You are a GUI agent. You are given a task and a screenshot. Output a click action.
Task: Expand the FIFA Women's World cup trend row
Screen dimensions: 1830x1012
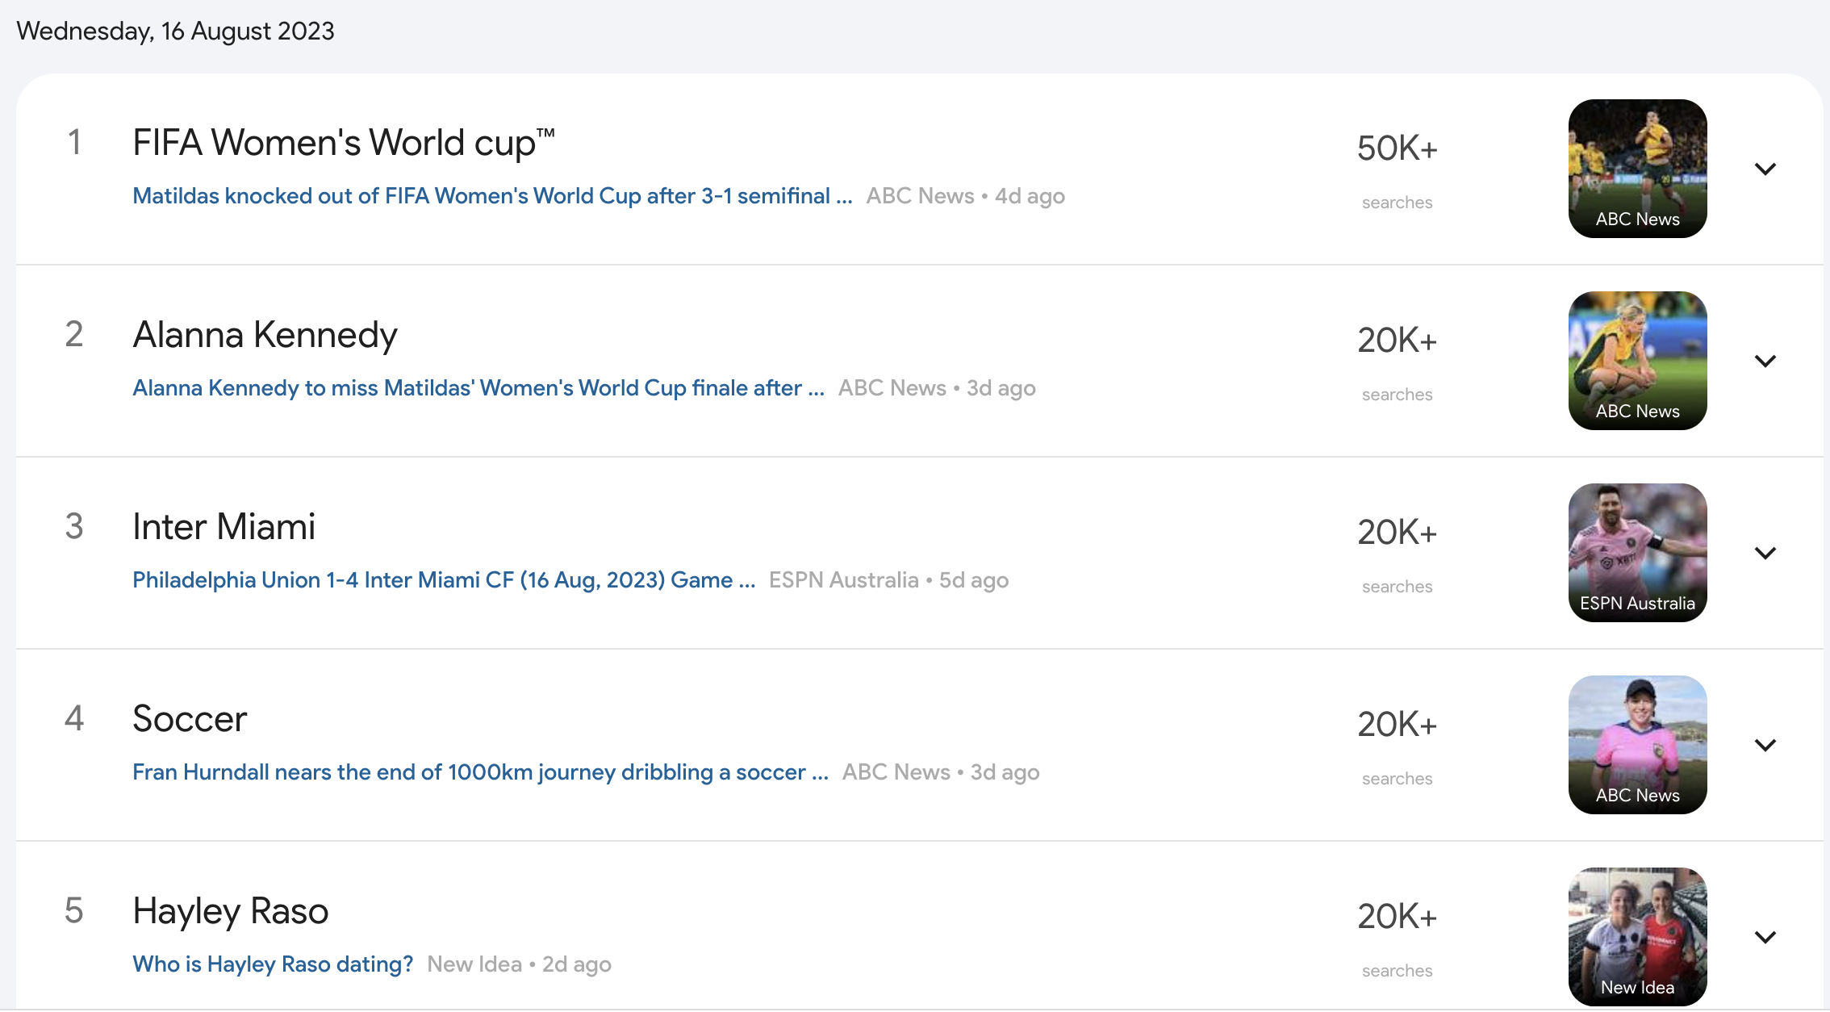pyautogui.click(x=1765, y=169)
